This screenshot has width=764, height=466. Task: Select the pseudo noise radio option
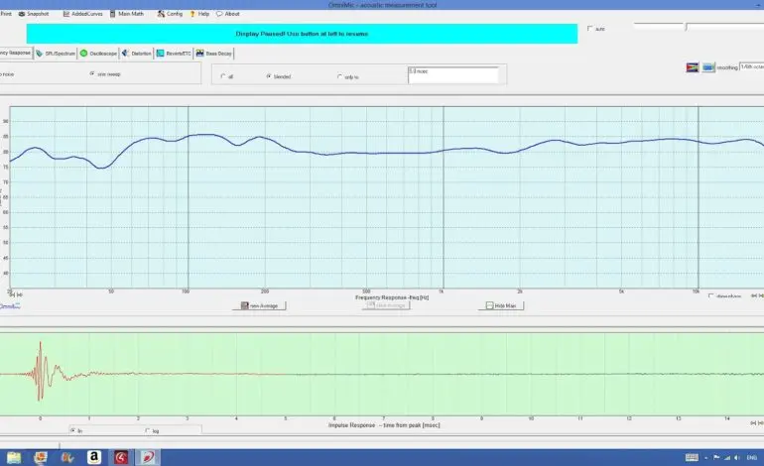coord(7,74)
